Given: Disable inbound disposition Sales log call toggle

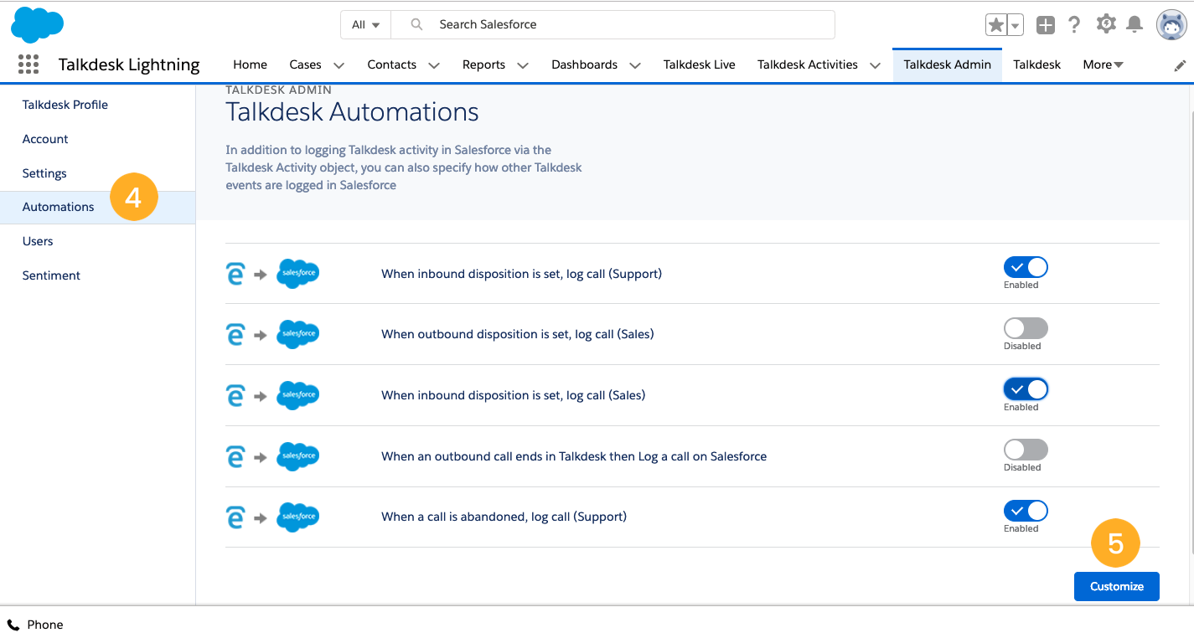Looking at the screenshot, I should (1026, 389).
